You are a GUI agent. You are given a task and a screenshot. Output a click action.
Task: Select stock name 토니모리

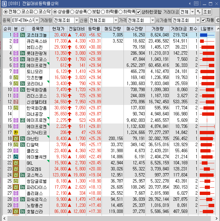point(35,72)
